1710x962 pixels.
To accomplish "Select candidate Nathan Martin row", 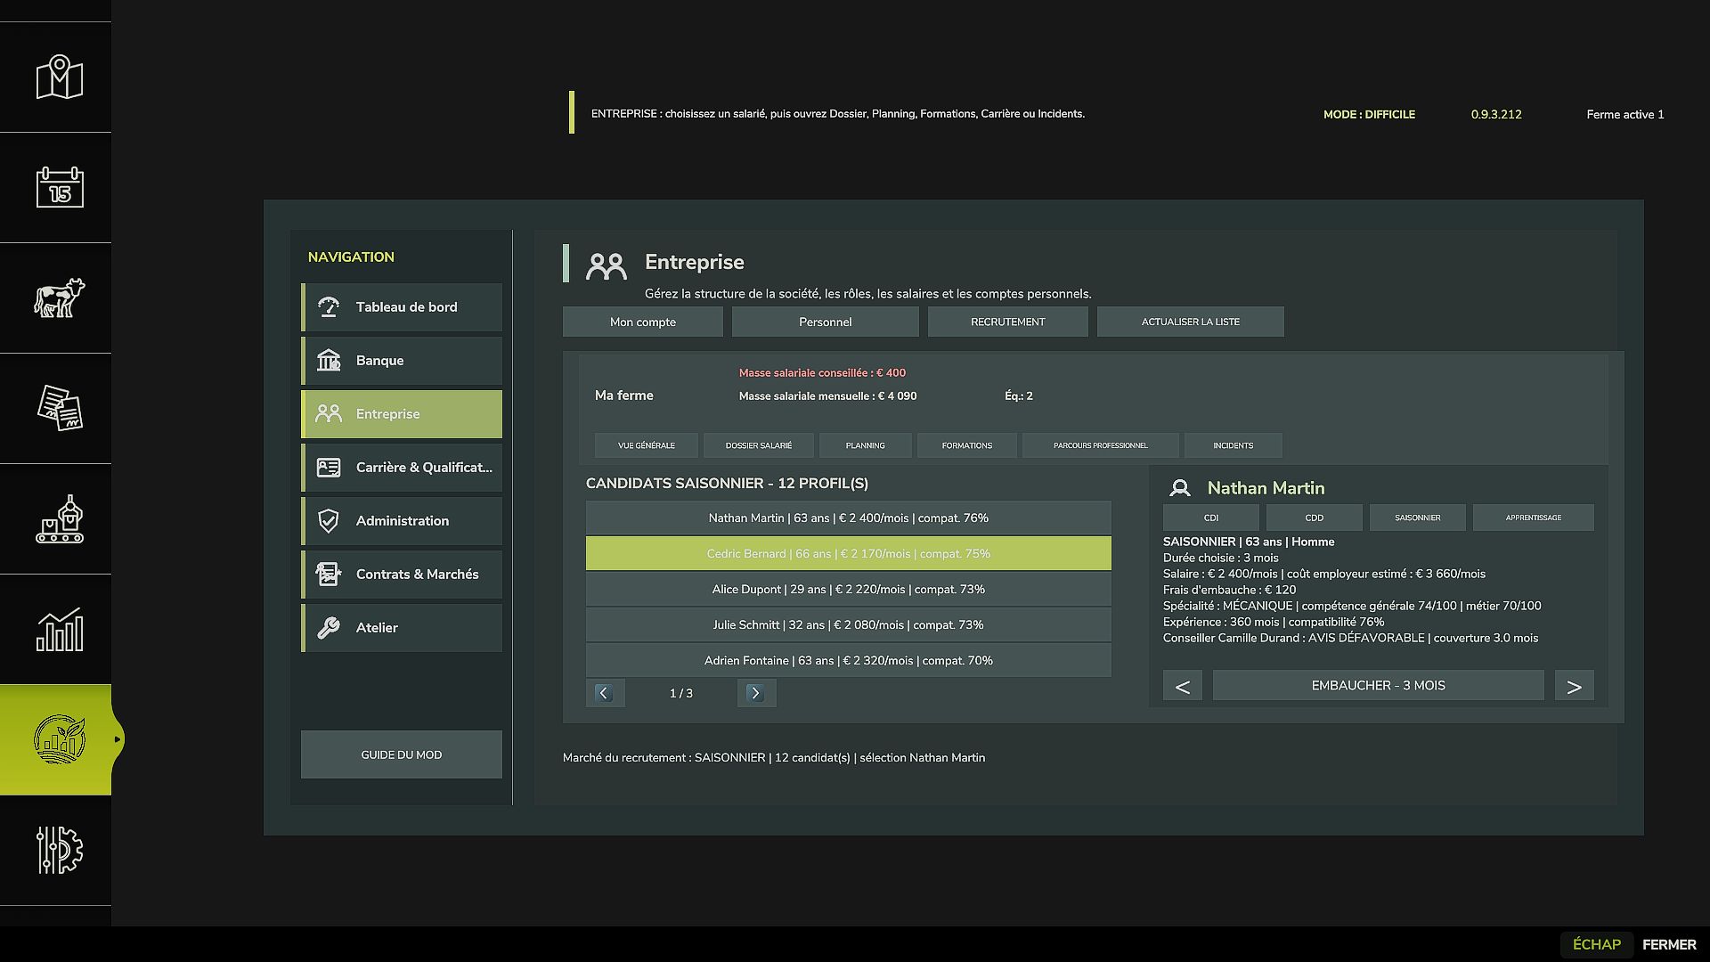I will click(x=849, y=518).
